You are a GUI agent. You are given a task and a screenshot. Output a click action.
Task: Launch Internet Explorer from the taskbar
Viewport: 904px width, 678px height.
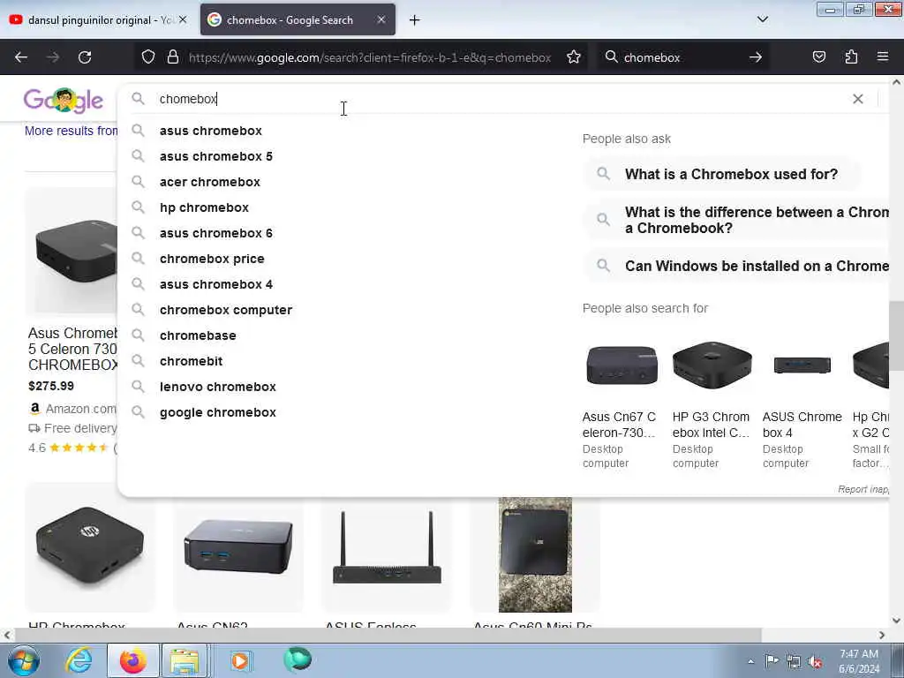(79, 660)
